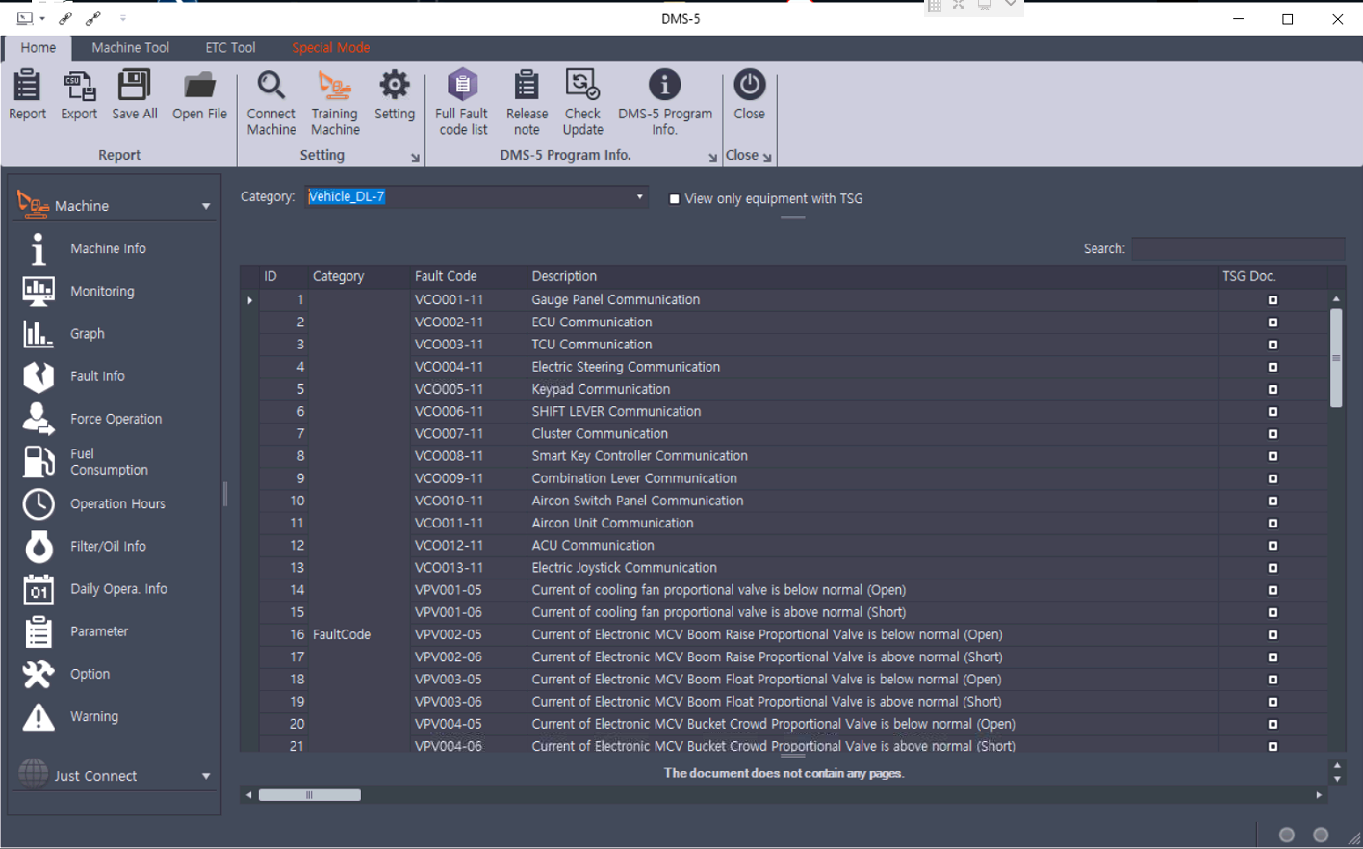Select row Keypad Communication
The image size is (1363, 849).
coord(793,389)
